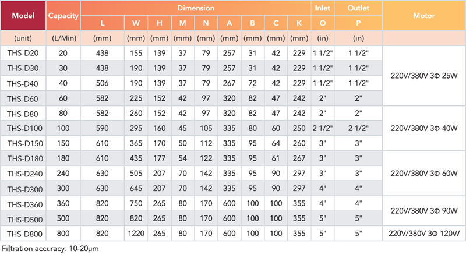Click the 220V/380V 3Φ 25W motor cell
This screenshot has height=258, width=466.
tap(424, 76)
